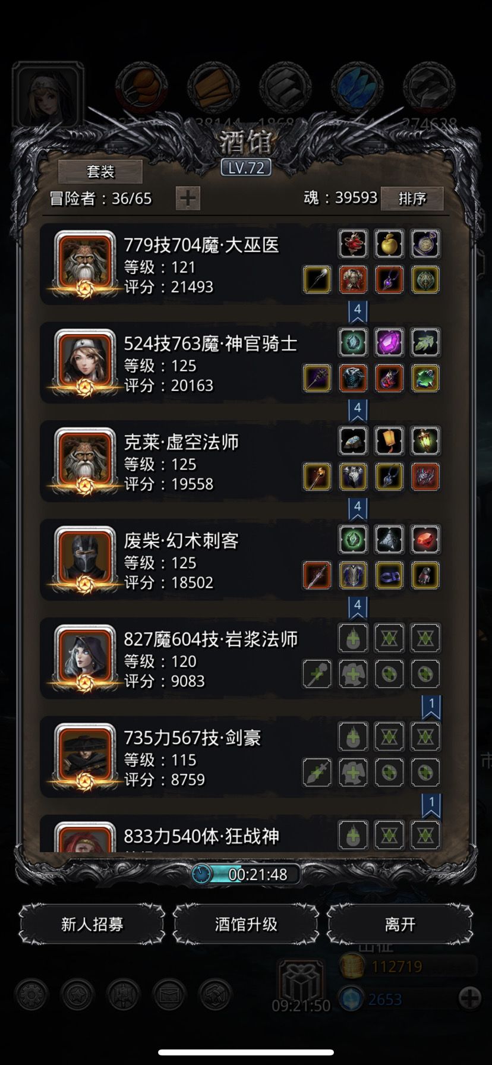Open 大巫医 hero portrait
This screenshot has height=1065, width=492.
(85, 264)
